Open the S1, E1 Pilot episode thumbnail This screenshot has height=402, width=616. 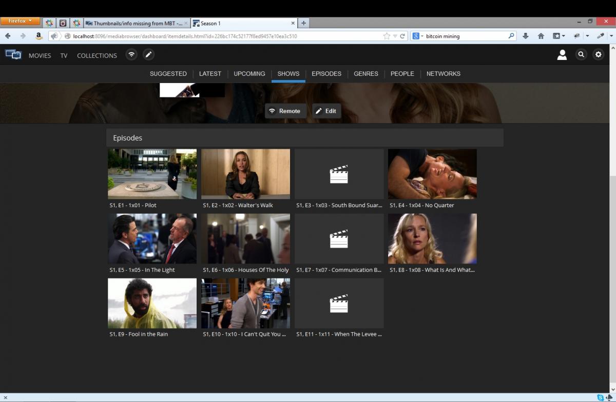[152, 174]
